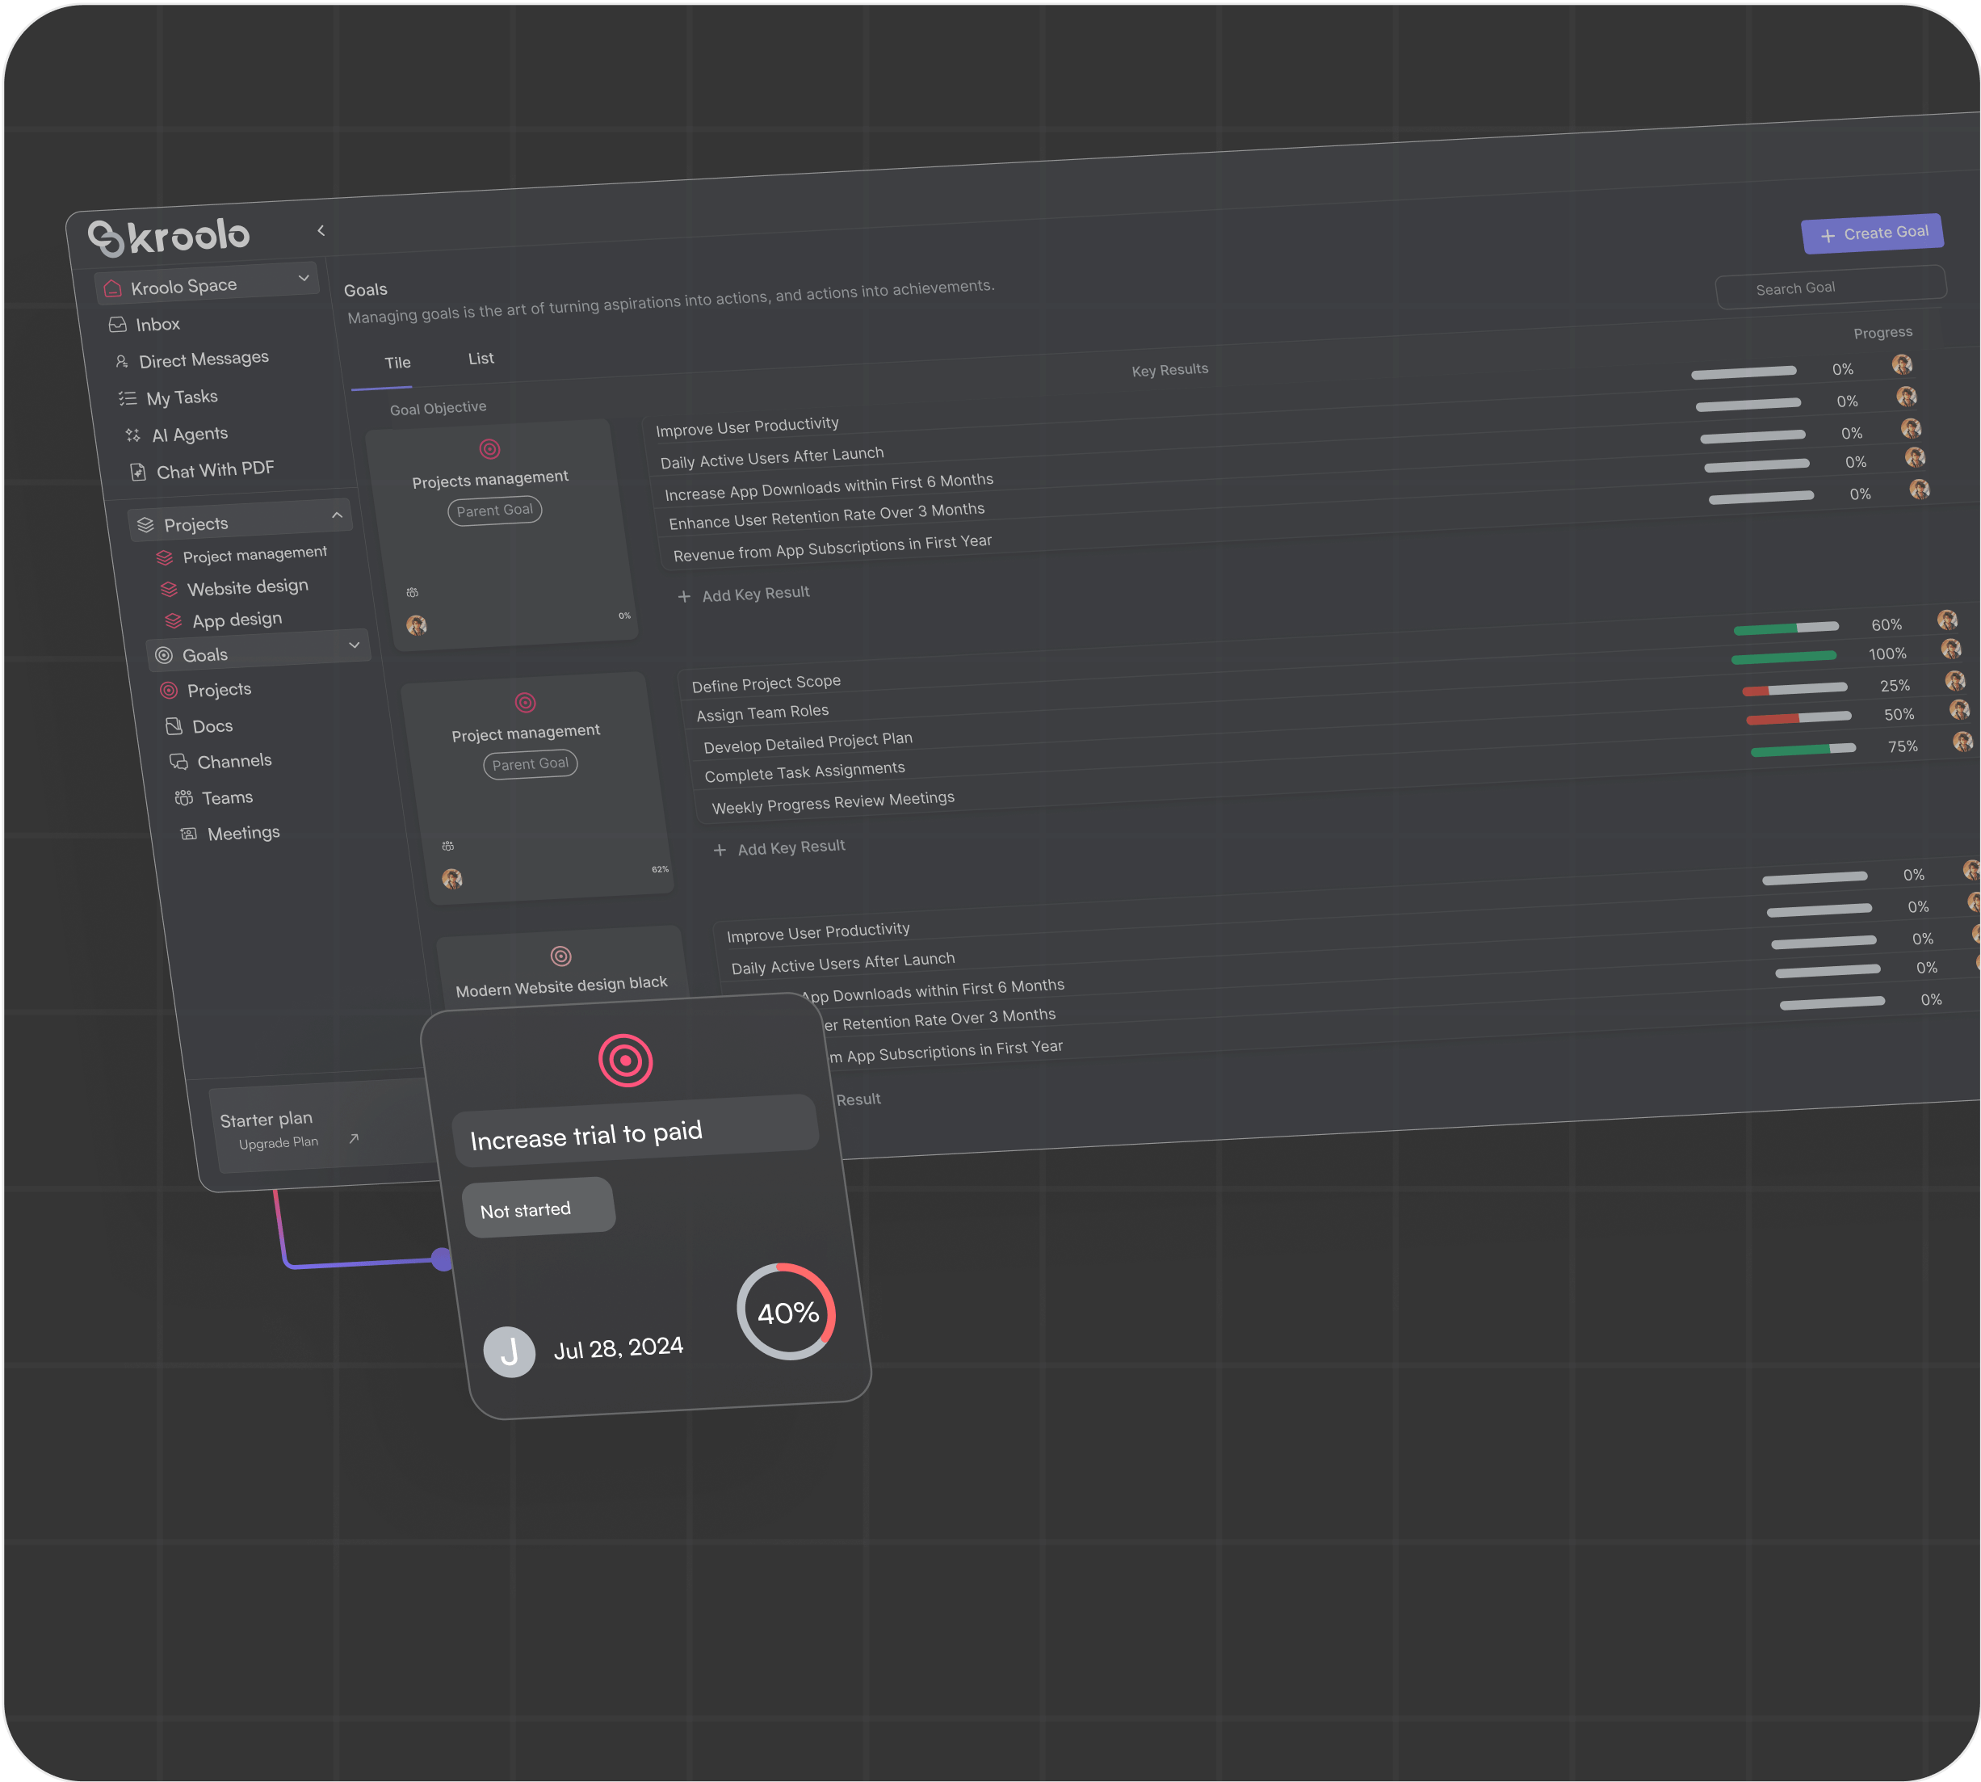
Task: Click the Search Goal input field
Action: tap(1830, 288)
